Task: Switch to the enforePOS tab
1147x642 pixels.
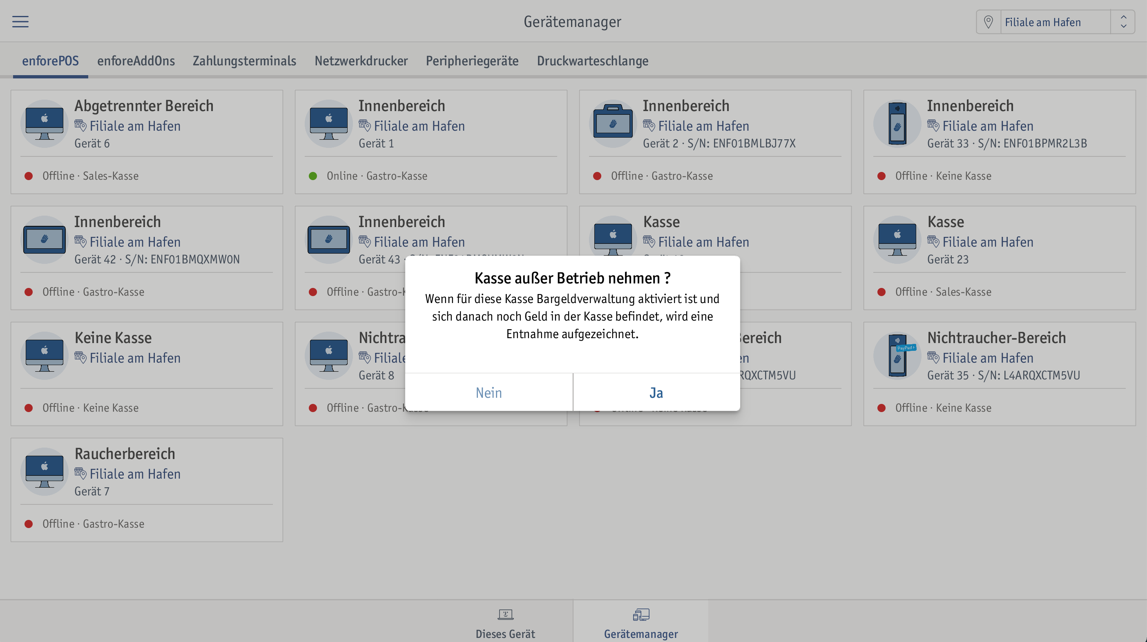Action: (50, 61)
